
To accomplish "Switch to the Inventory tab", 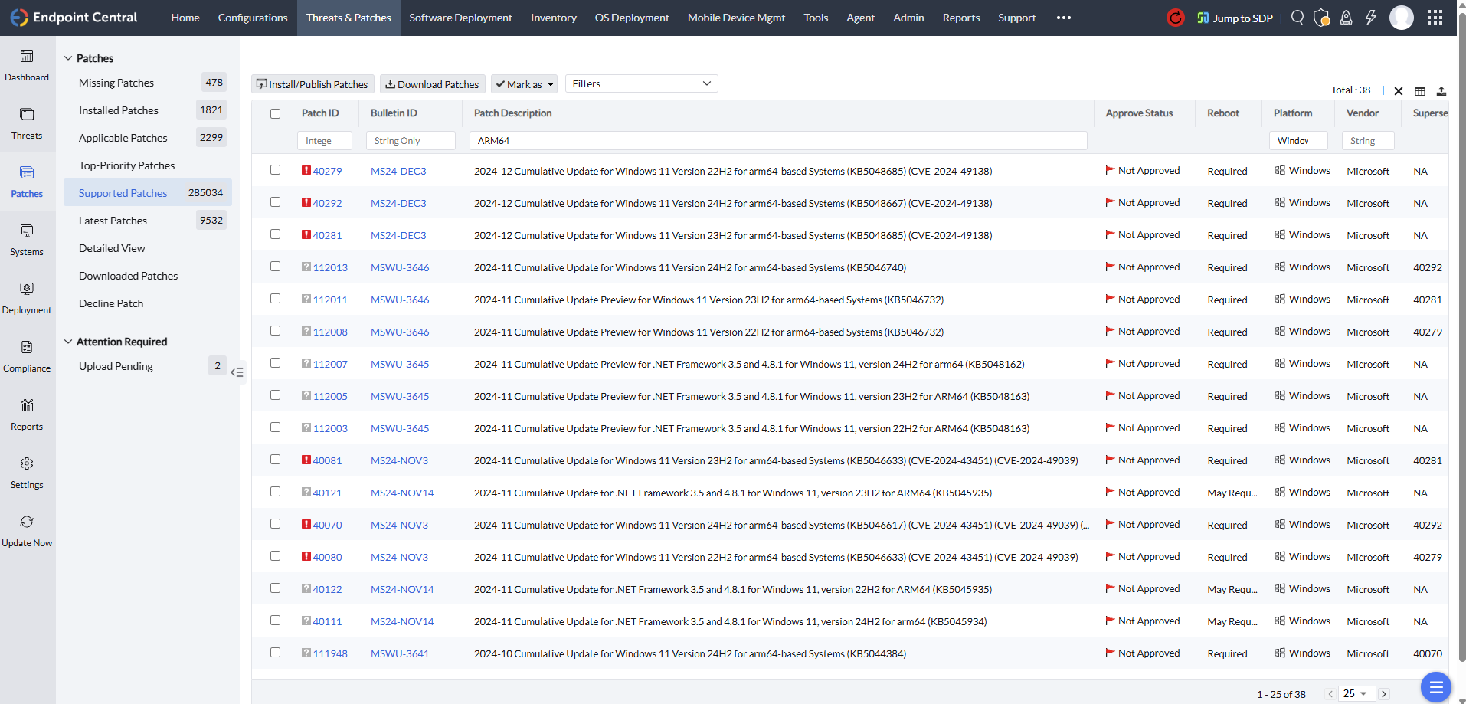I will (554, 18).
